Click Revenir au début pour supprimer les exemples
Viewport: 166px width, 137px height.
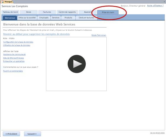(x=36, y=34)
